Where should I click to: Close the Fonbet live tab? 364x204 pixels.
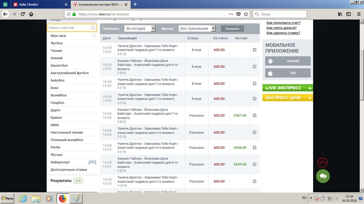pos(66,4)
